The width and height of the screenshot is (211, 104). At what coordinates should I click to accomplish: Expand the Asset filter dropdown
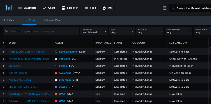click(x=122, y=31)
